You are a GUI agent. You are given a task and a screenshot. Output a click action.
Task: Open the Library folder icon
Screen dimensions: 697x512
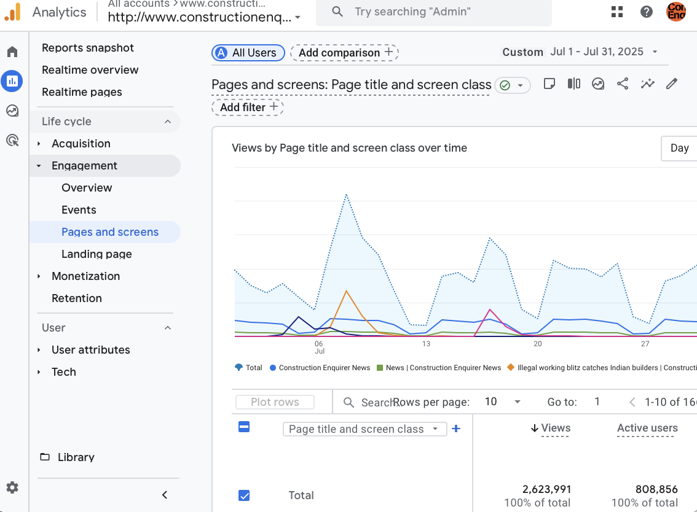(45, 457)
